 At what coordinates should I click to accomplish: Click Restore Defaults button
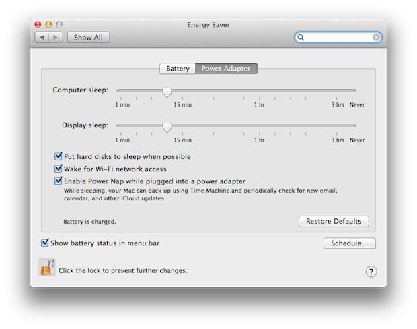point(334,221)
